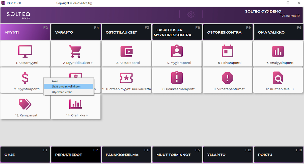Select the Päiväraportti calendar icon
This screenshot has width=304, height=164.
click(227, 51)
